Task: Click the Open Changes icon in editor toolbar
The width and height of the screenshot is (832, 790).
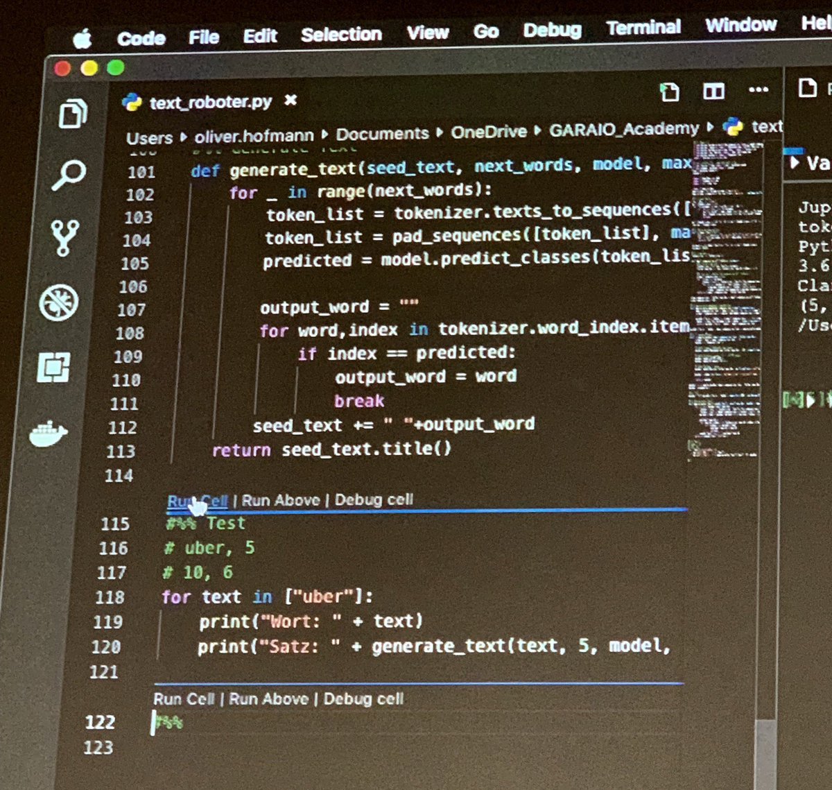Action: click(669, 92)
